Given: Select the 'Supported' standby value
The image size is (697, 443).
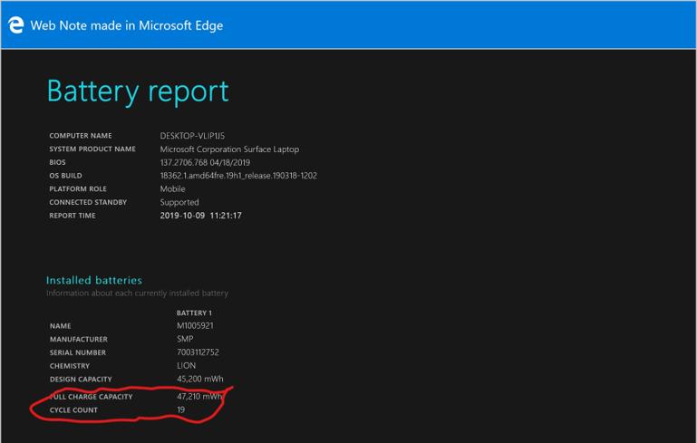Looking at the screenshot, I should pyautogui.click(x=179, y=203).
